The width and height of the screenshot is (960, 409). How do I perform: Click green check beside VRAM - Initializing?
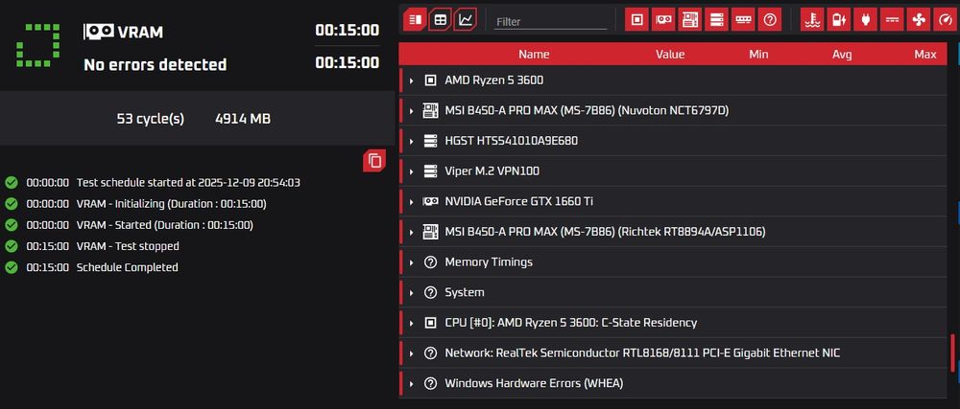pos(11,203)
